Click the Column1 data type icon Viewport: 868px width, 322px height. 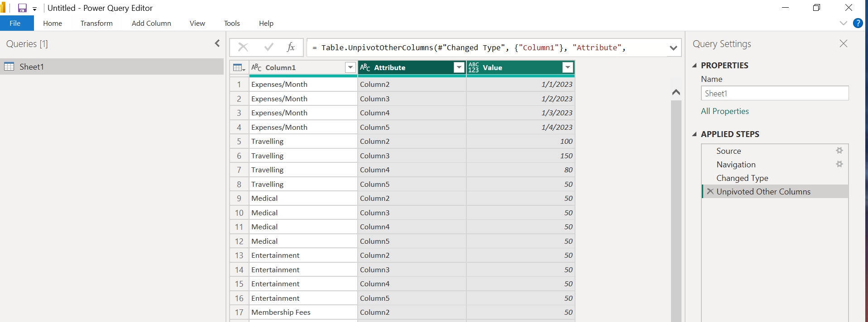(256, 67)
